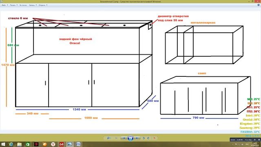Open the red 64 app in taskbar

(x=62, y=144)
